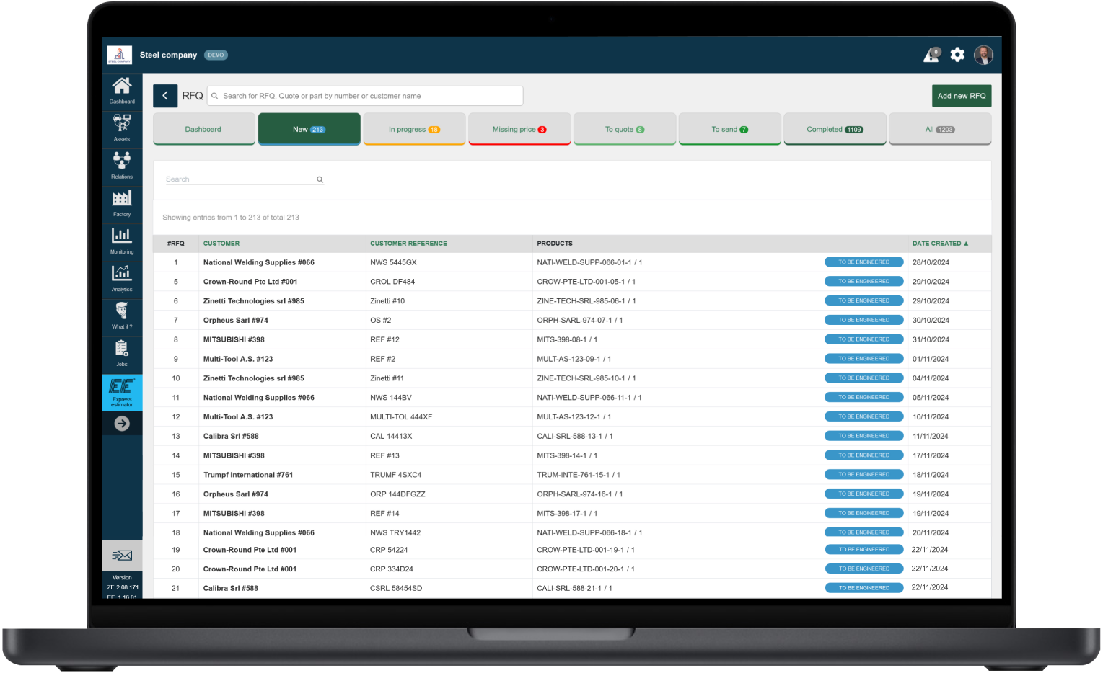Viewport: 1103px width, 673px height.
Task: Sort by the Date Created column
Action: [939, 244]
